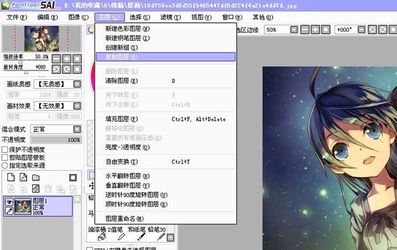Click the 不透明度 100% opacity slider
This screenshot has height=250, width=397.
coord(56,139)
